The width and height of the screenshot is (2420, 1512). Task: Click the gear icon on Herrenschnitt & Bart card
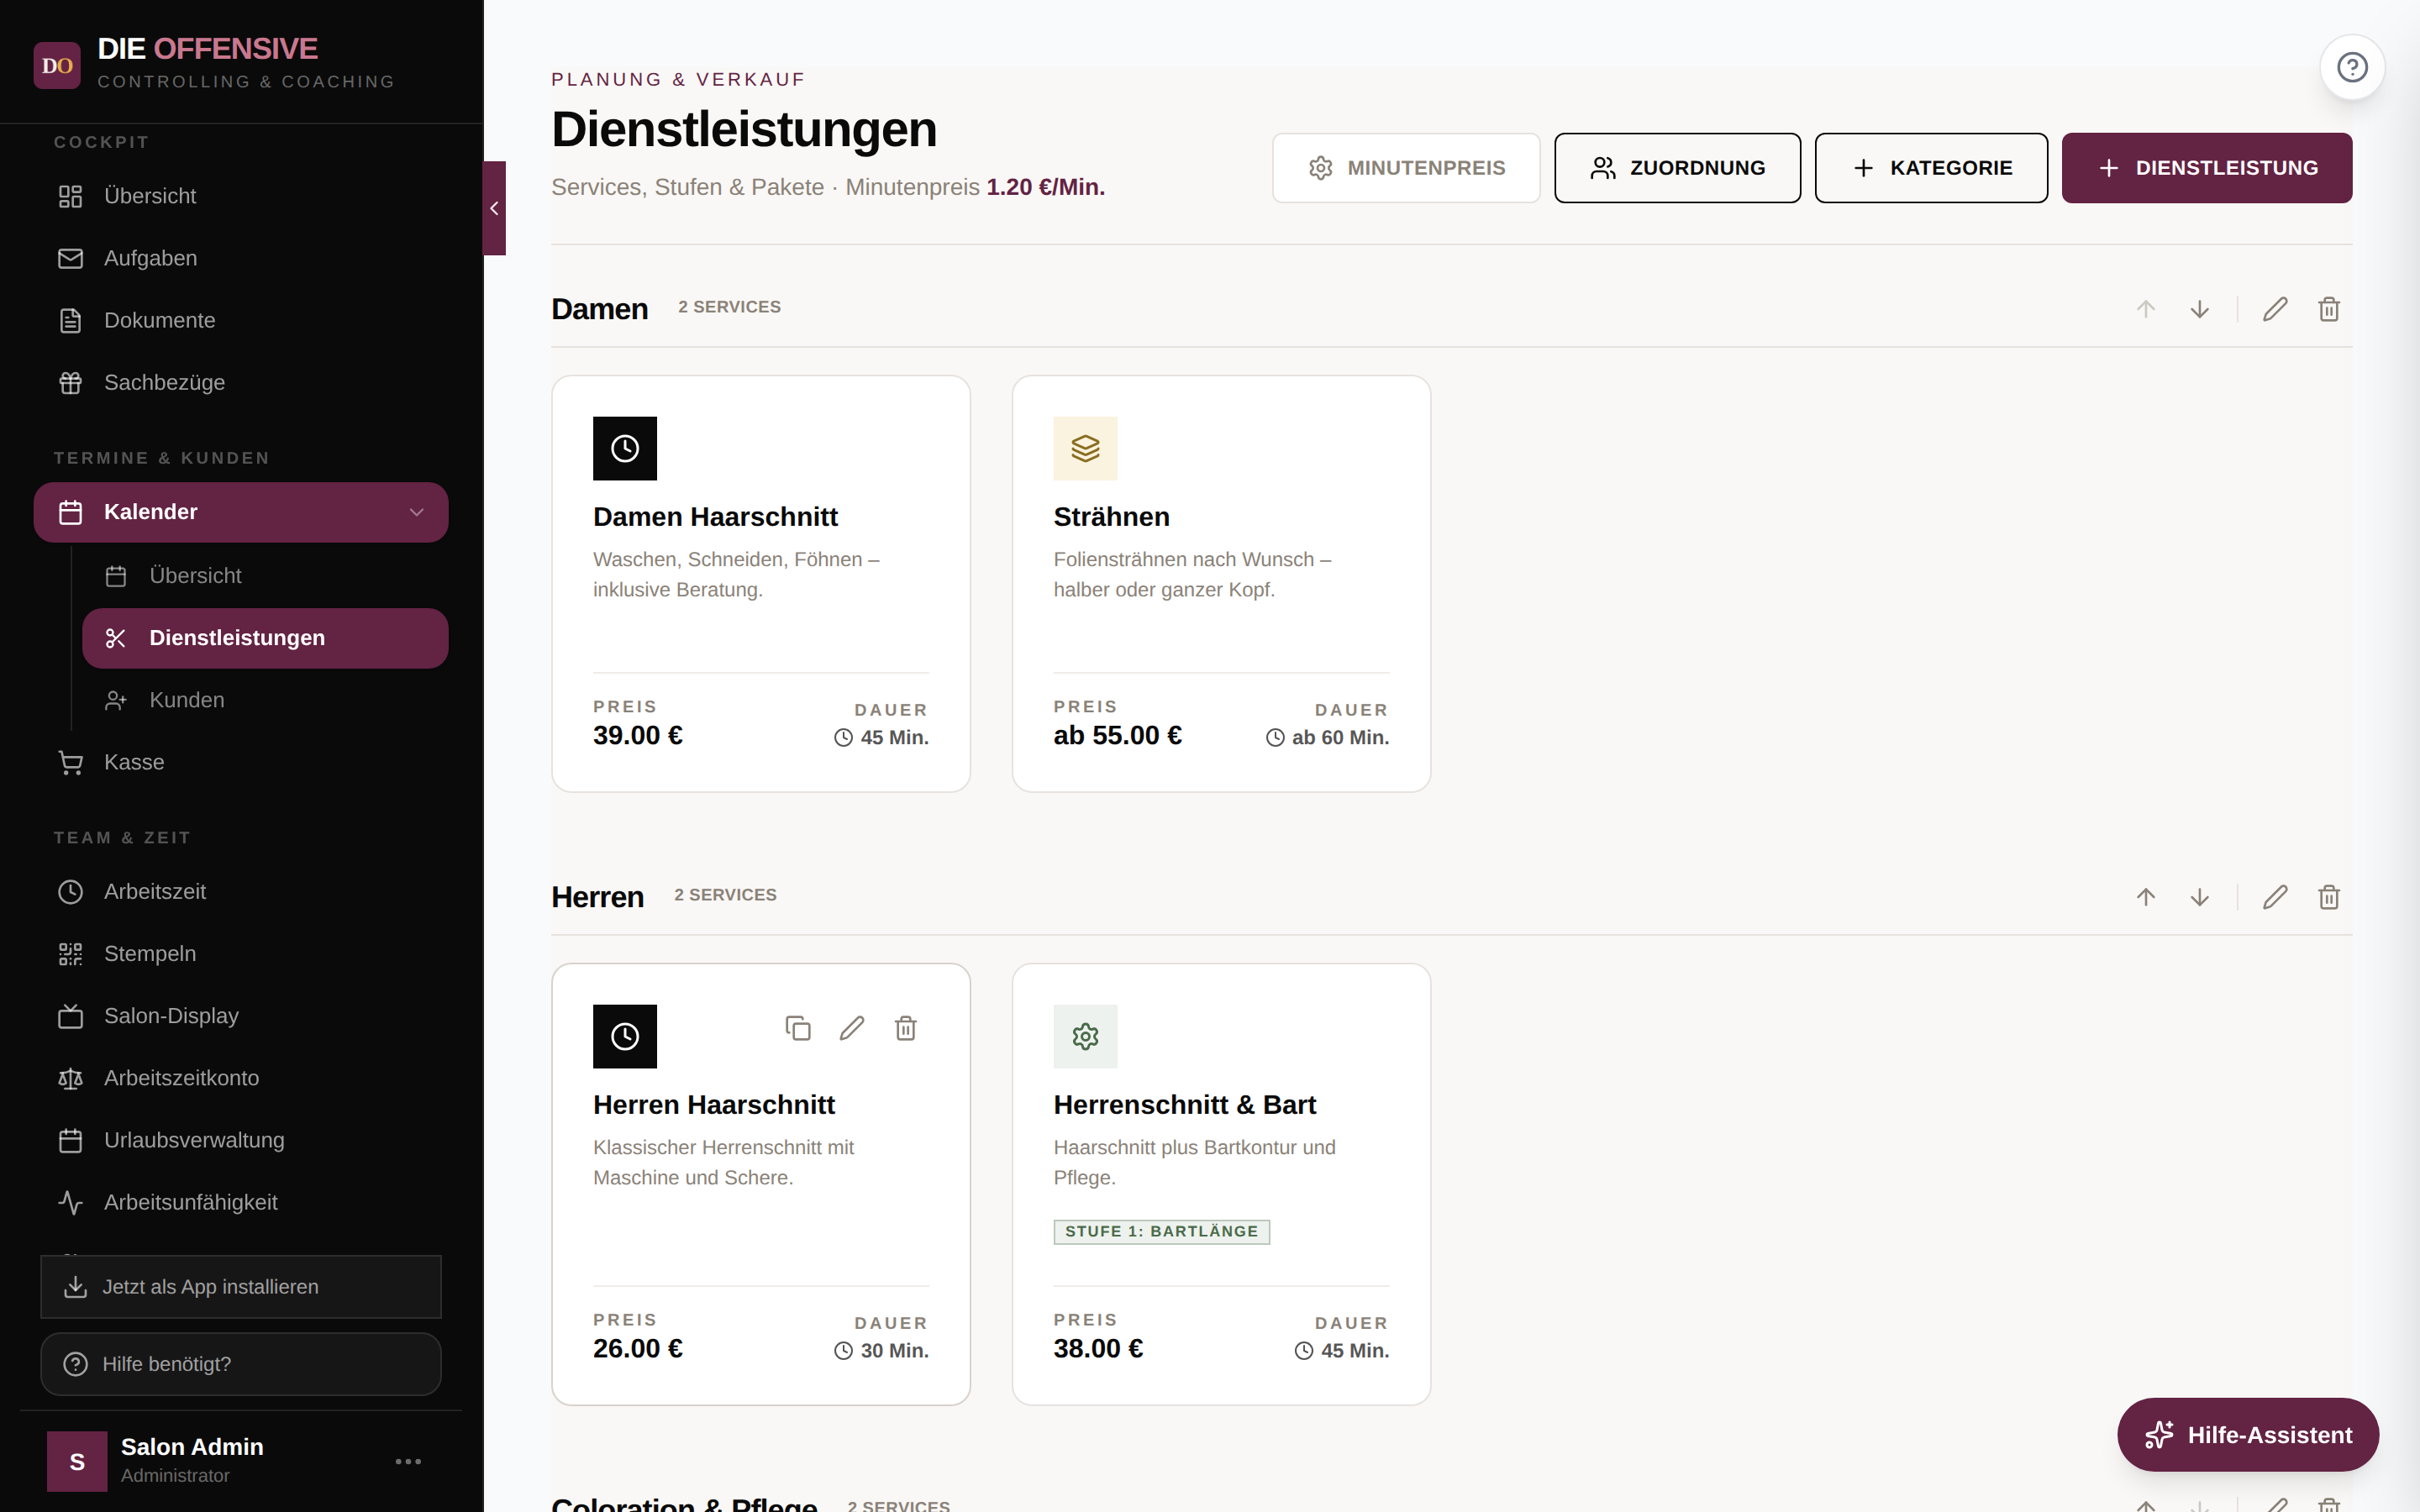click(x=1085, y=1036)
